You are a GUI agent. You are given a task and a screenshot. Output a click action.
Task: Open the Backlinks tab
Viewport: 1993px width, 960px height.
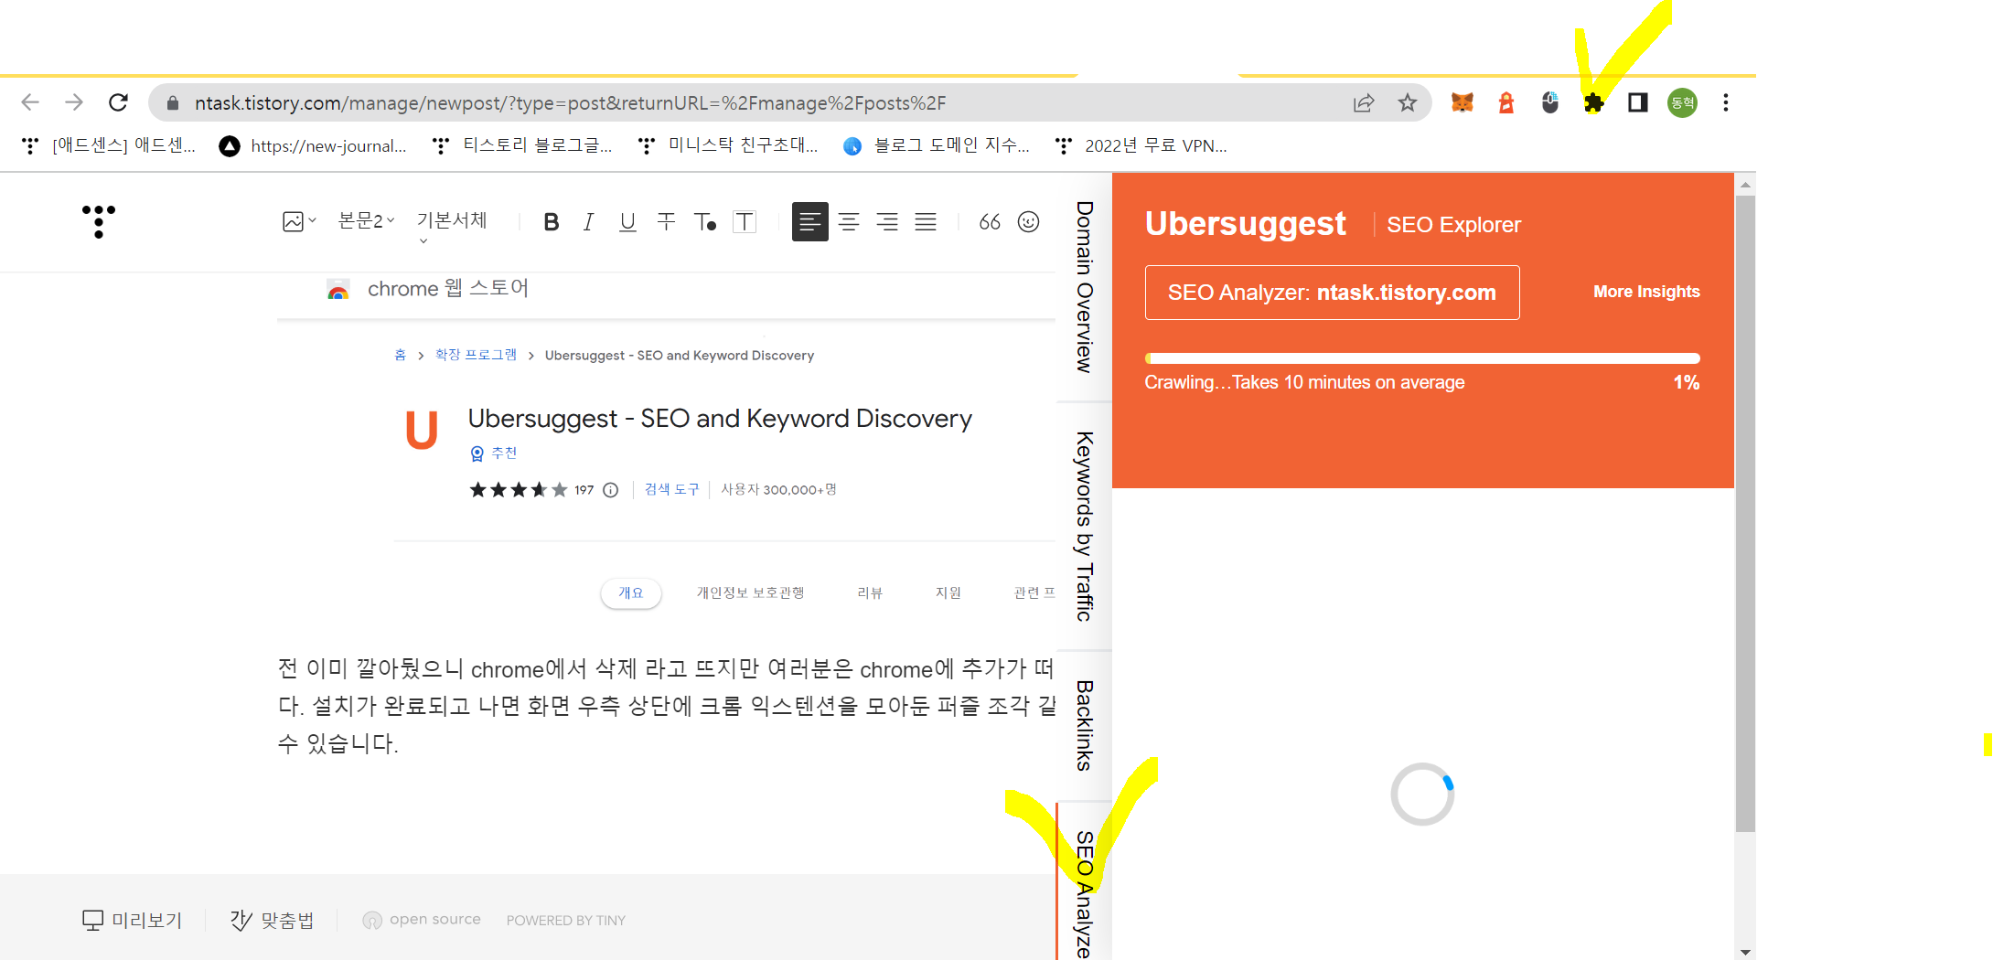click(1084, 726)
